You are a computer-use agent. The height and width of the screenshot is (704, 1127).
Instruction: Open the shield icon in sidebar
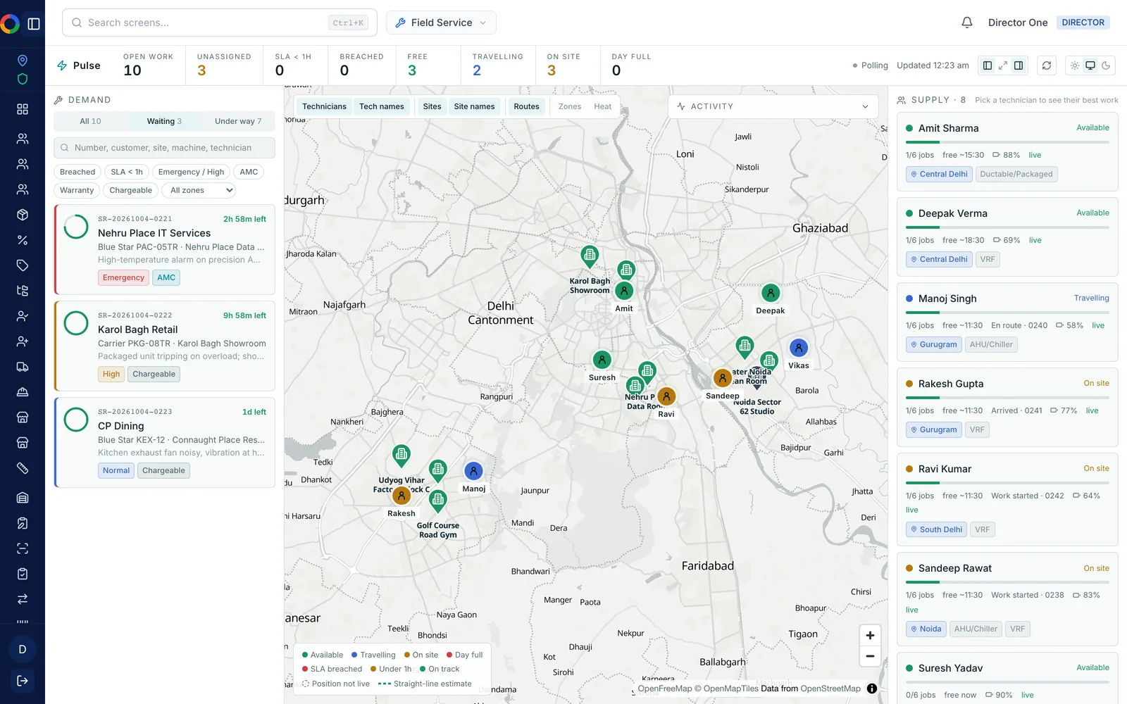[x=23, y=79]
